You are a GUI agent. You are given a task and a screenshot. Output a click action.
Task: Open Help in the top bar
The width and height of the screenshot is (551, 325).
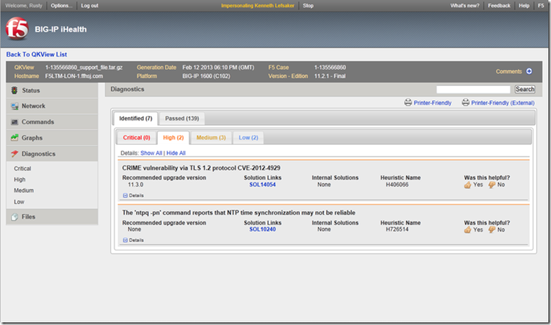coord(524,6)
